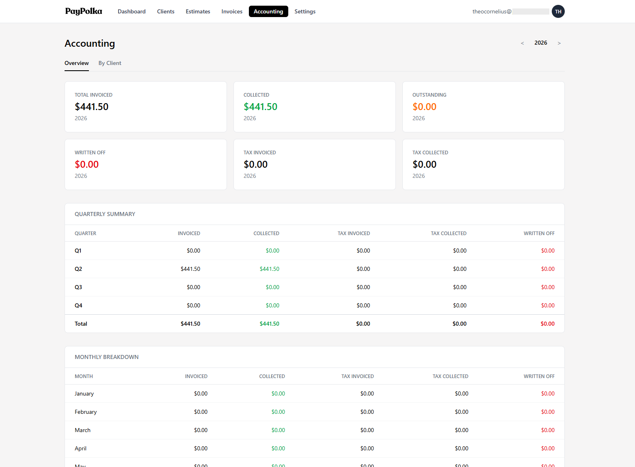Image resolution: width=635 pixels, height=467 pixels.
Task: Open the Dashboard menu item
Action: 132,11
